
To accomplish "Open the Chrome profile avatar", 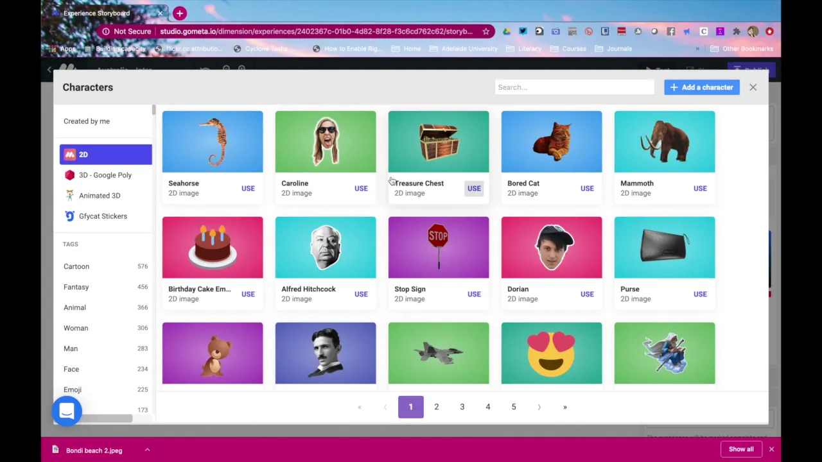I will pyautogui.click(x=753, y=31).
